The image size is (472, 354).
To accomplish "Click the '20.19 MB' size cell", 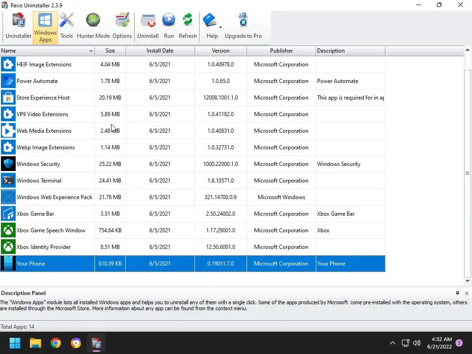I will pyautogui.click(x=110, y=98).
